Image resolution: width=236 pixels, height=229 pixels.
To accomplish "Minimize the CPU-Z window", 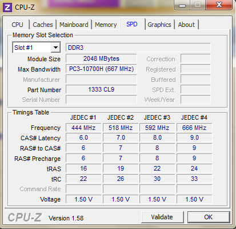I will pos(182,5).
